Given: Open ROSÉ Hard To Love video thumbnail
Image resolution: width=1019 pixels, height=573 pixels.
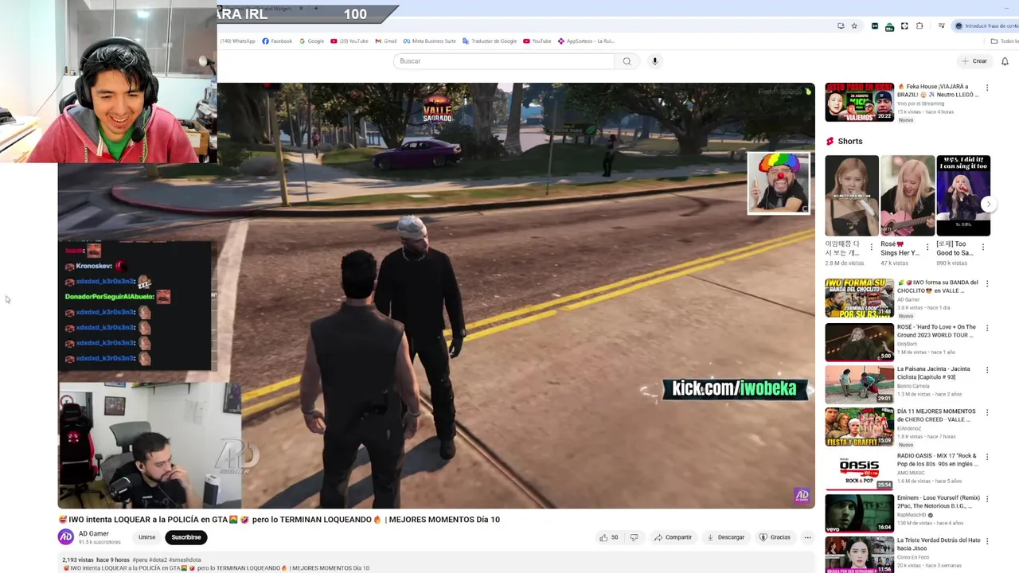Looking at the screenshot, I should click(859, 341).
